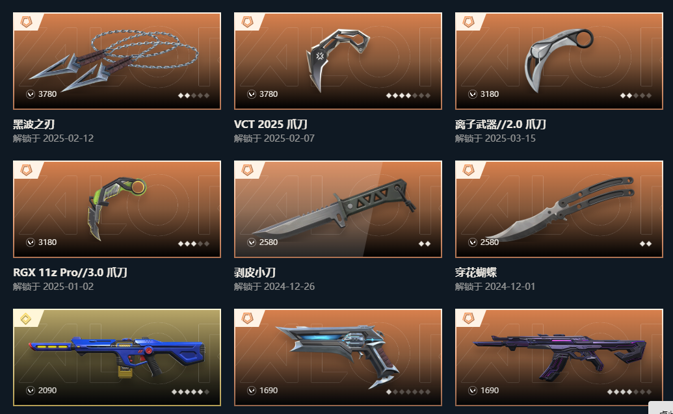The width and height of the screenshot is (673, 414).
Task: Click the tier badge icon on 黑波之刃 card
Action: (x=26, y=22)
